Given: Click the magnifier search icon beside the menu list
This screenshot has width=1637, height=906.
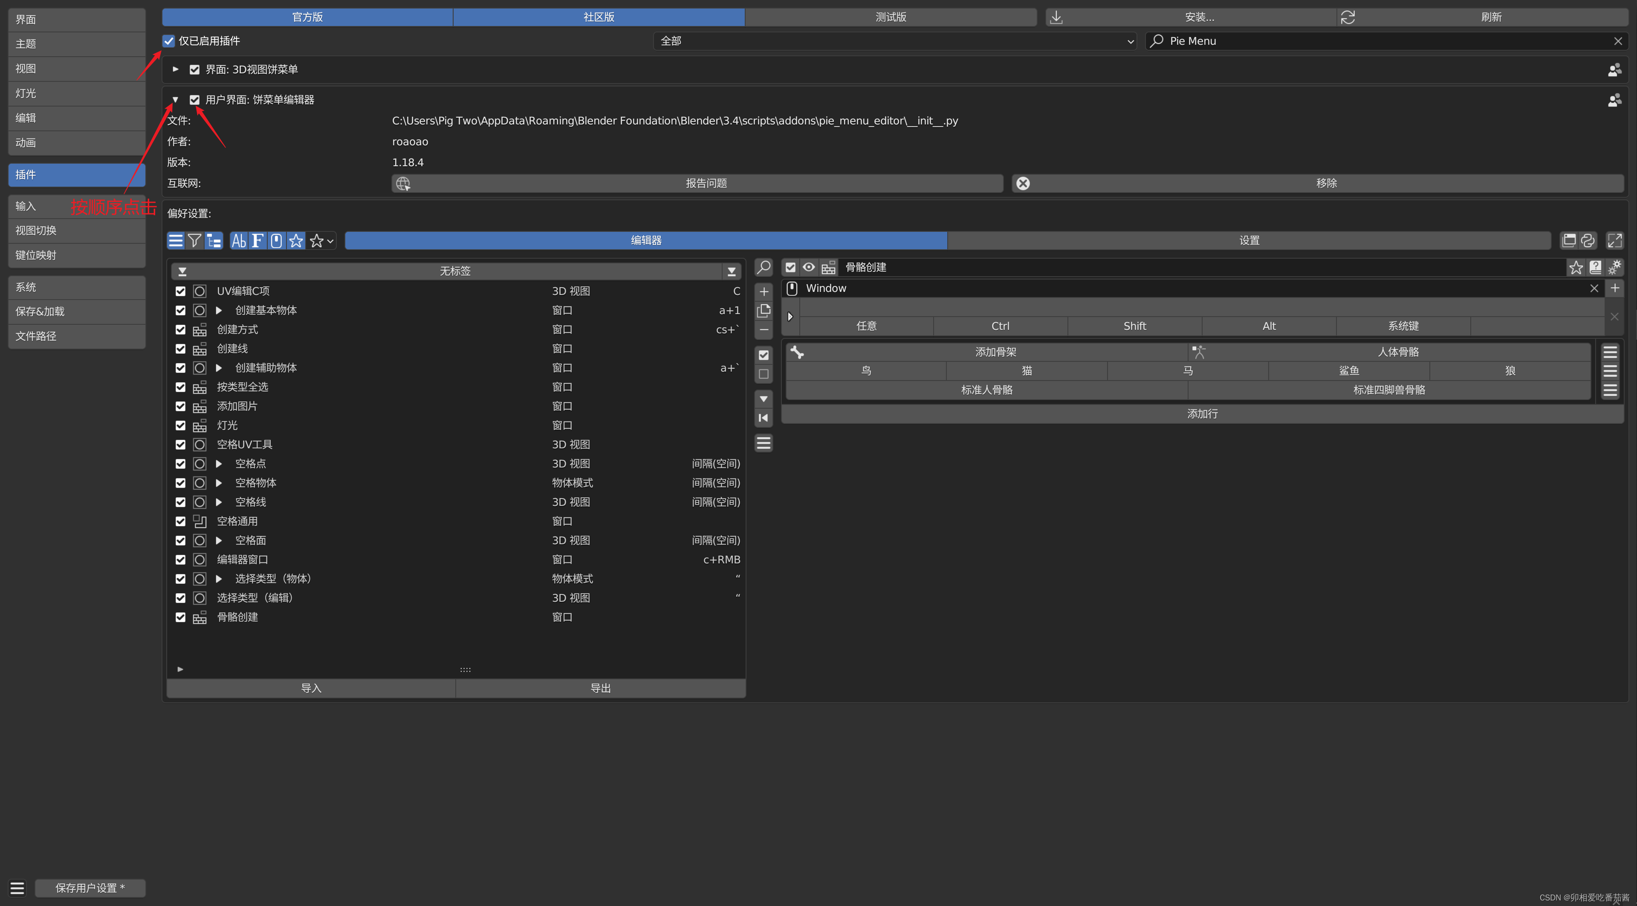Looking at the screenshot, I should (764, 268).
